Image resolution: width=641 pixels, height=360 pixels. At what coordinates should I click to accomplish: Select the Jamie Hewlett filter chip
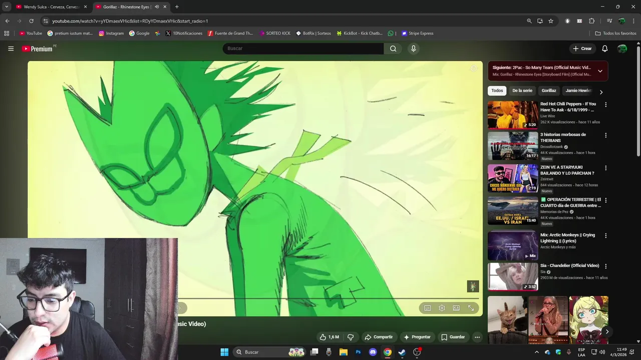(x=578, y=90)
